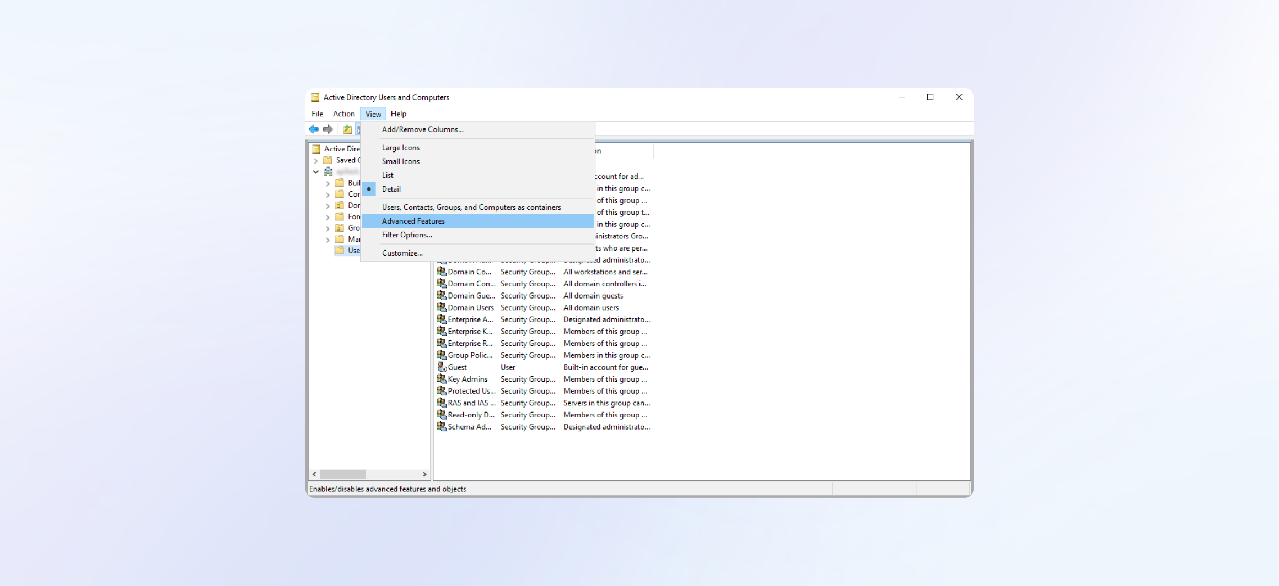Image resolution: width=1279 pixels, height=586 pixels.
Task: Select the Detail view radio option
Action: click(x=391, y=189)
